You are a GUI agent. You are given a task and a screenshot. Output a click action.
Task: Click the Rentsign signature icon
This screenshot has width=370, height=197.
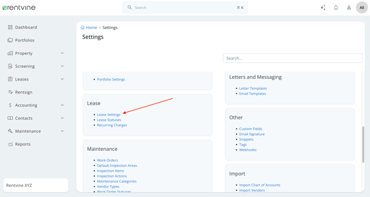pyautogui.click(x=10, y=92)
